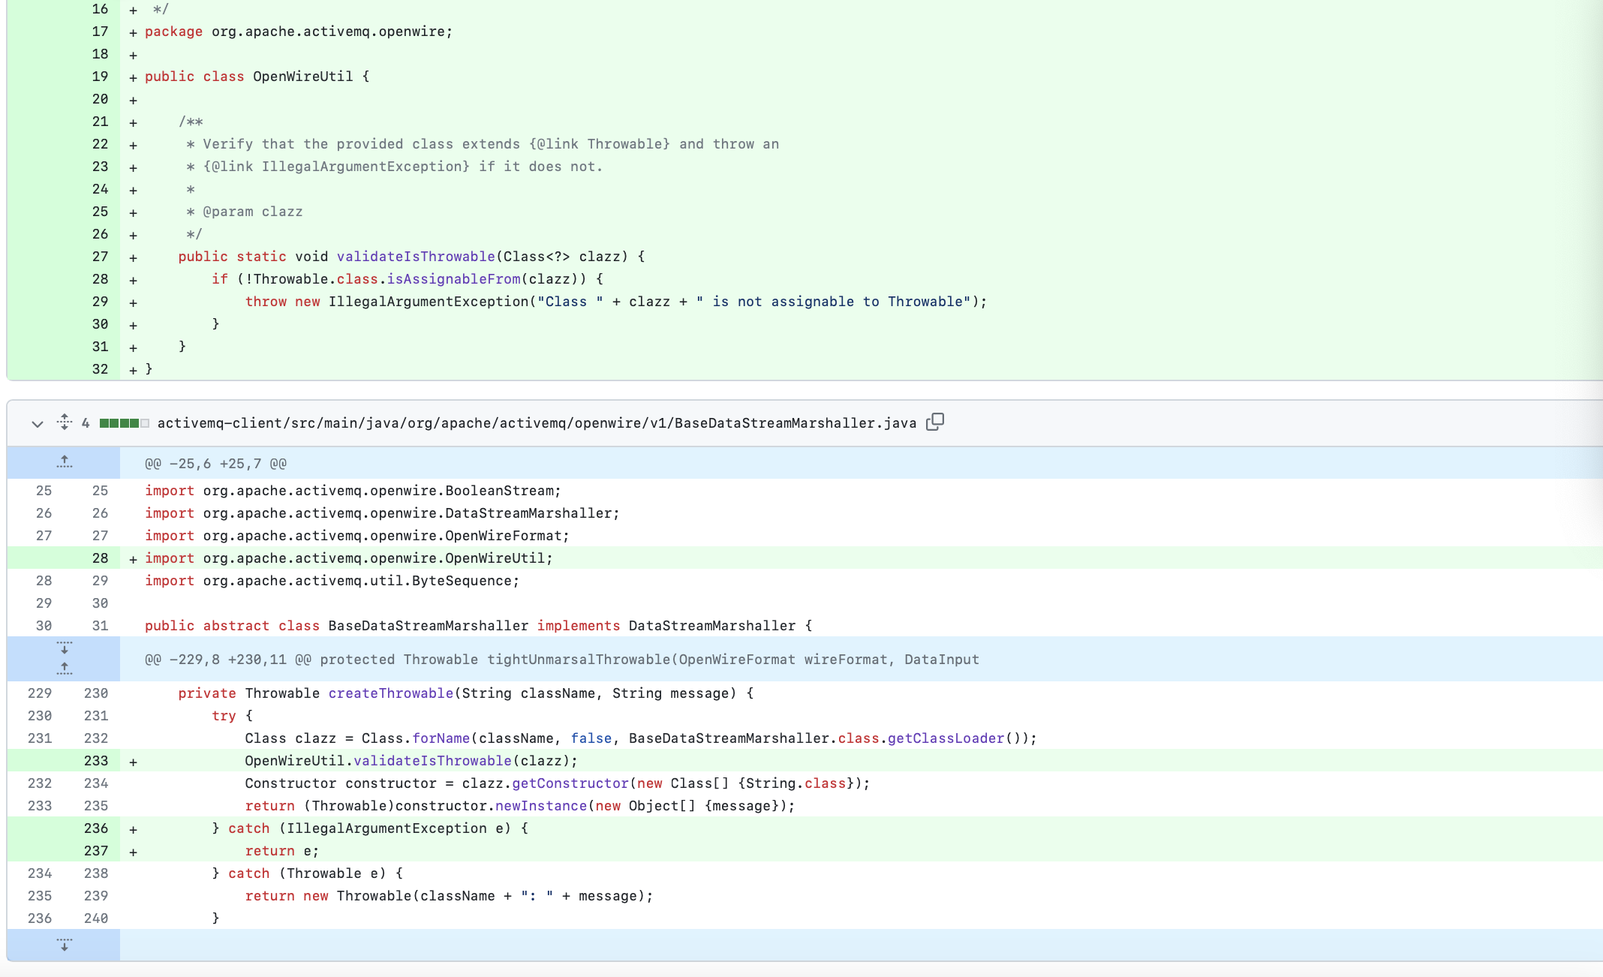Click 'package org.apache.activemq.openwire;' line
Screen dimensions: 1603x977
pyautogui.click(x=299, y=32)
